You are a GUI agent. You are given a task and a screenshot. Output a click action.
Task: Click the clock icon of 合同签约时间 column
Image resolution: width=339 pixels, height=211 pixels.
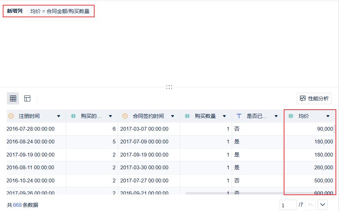[x=125, y=116]
